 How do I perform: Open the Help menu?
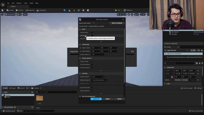[37, 3]
